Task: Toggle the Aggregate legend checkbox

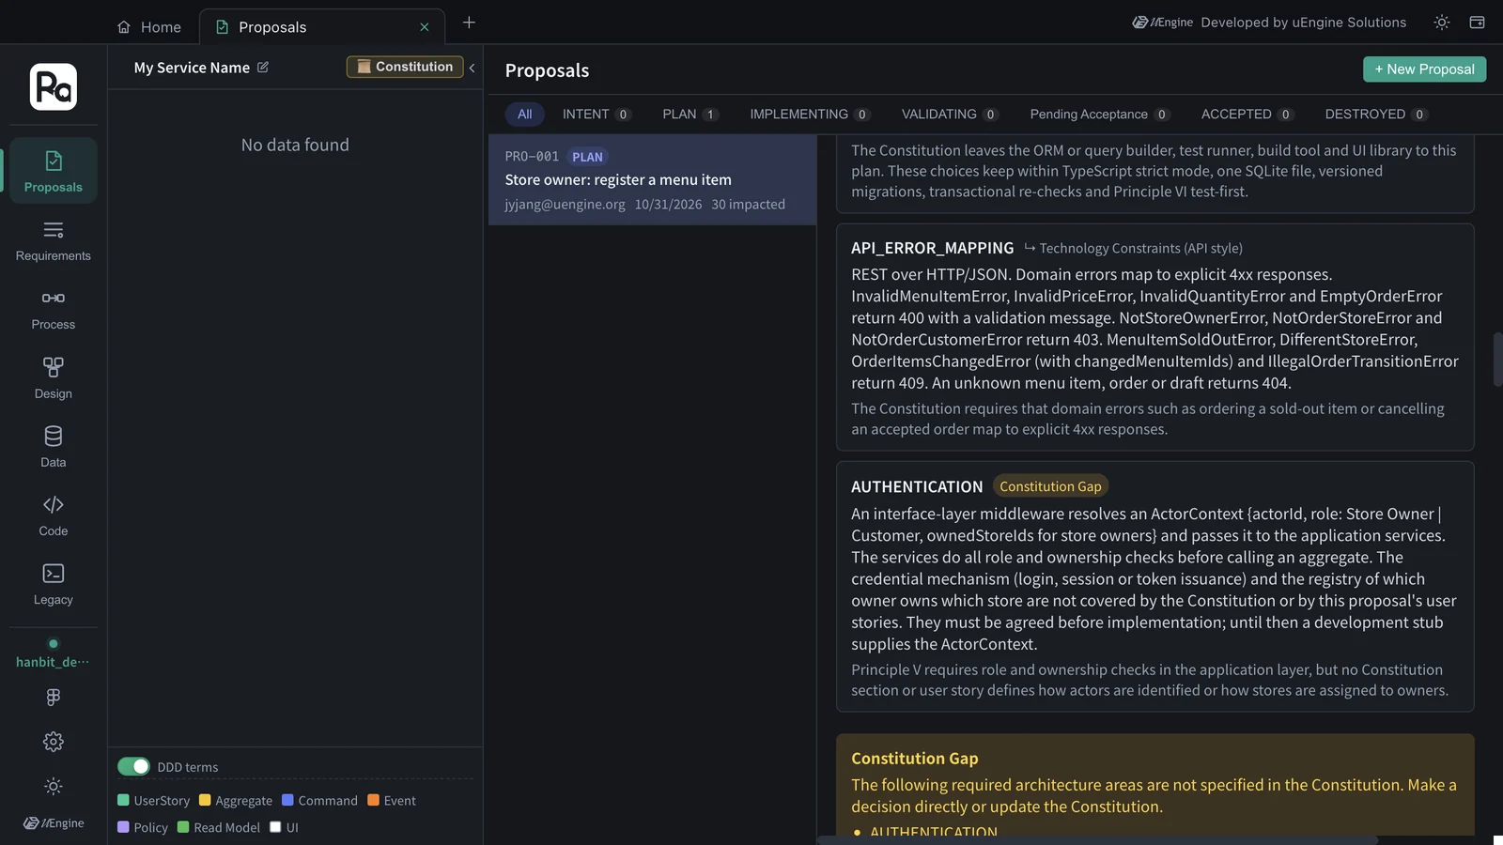Action: coord(205,800)
